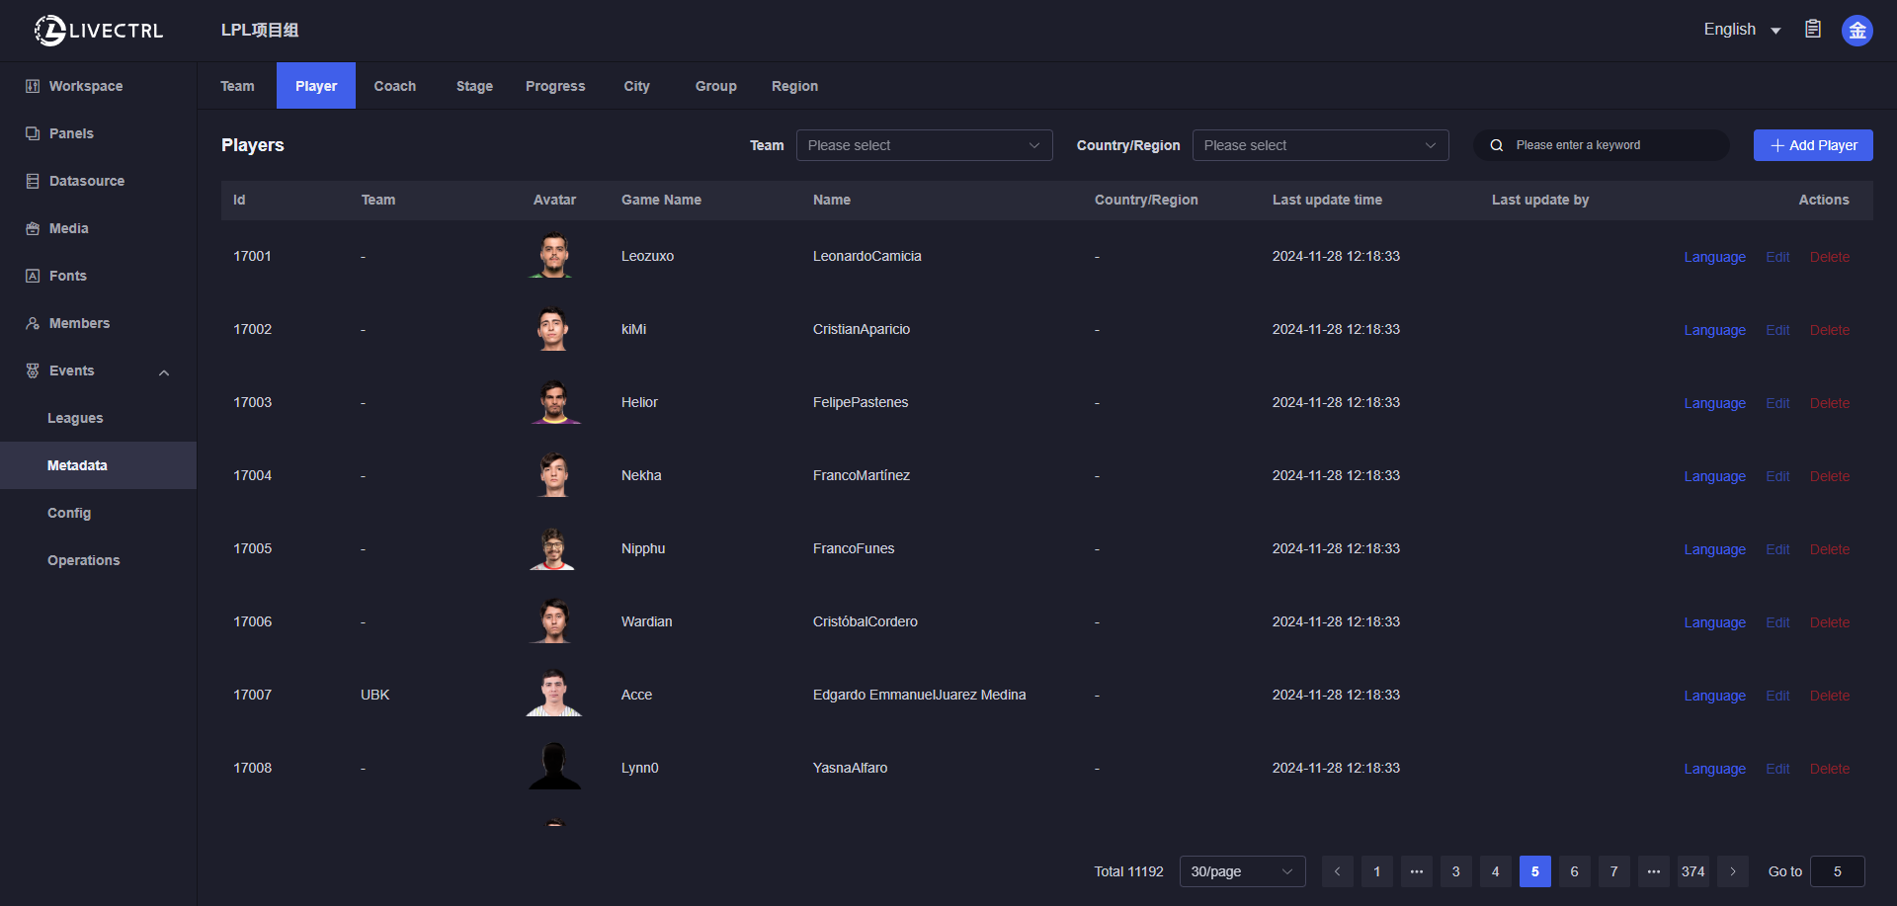Open the Country/Region filter dropdown
The image size is (1897, 906).
pos(1320,145)
